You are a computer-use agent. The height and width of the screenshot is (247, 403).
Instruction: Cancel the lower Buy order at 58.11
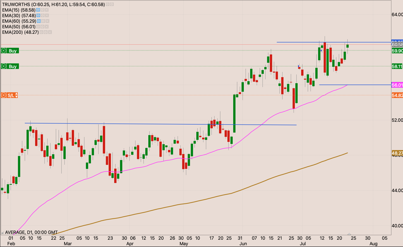tap(4, 66)
